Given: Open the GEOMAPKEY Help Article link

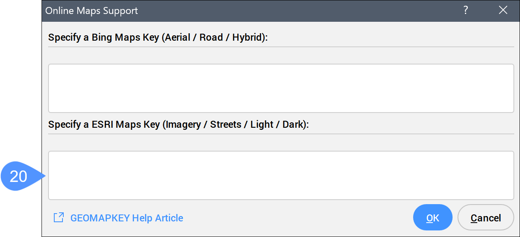Looking at the screenshot, I should coord(127,218).
